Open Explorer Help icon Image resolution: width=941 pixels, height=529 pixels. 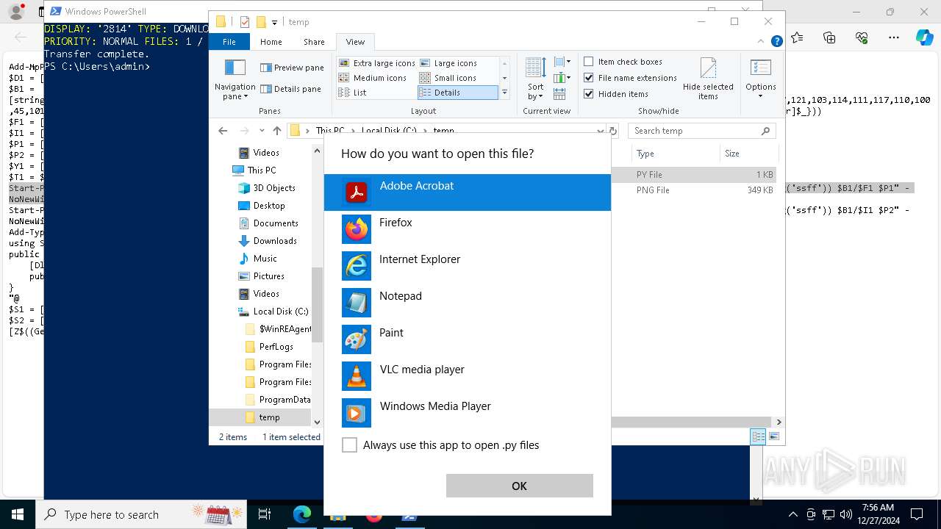(776, 42)
